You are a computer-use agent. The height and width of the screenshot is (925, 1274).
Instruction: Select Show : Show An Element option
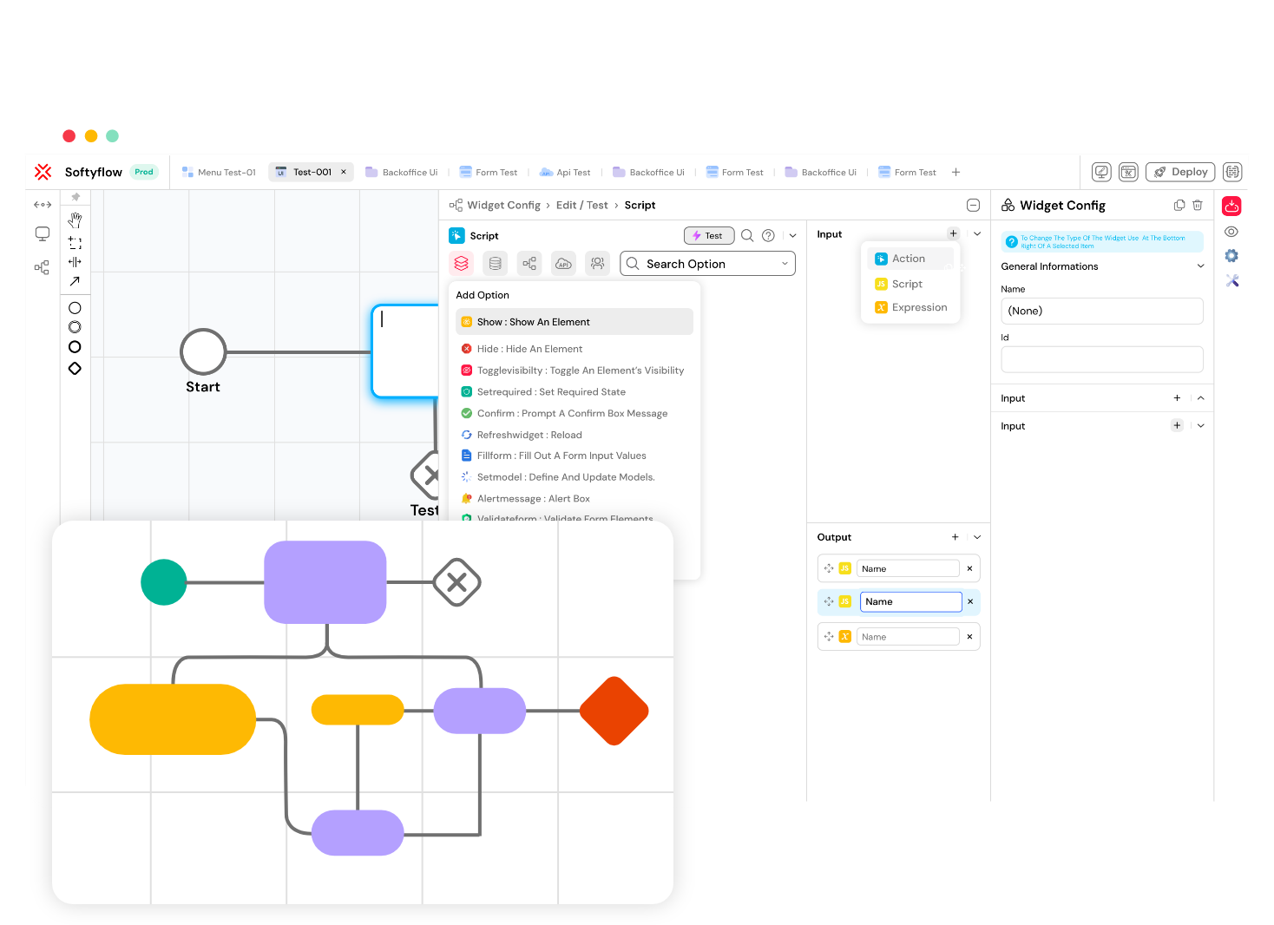pyautogui.click(x=575, y=322)
